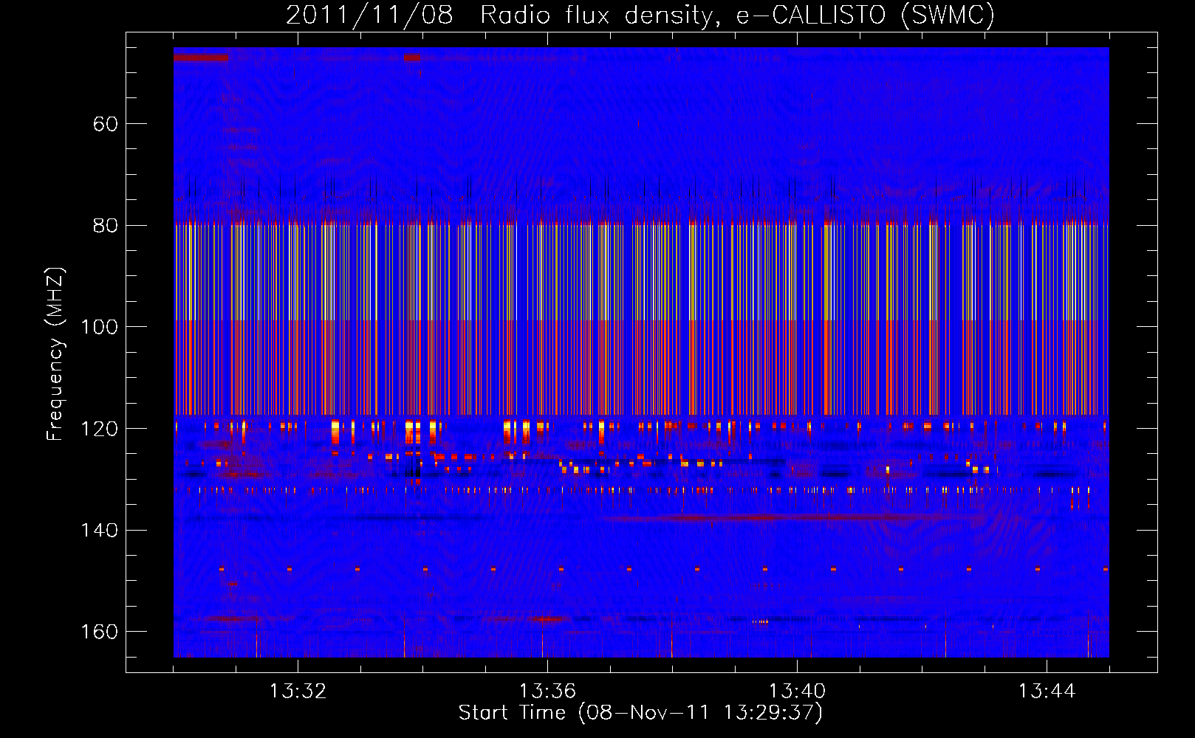Click the '140' frequency tick label
The width and height of the screenshot is (1195, 738).
[99, 531]
